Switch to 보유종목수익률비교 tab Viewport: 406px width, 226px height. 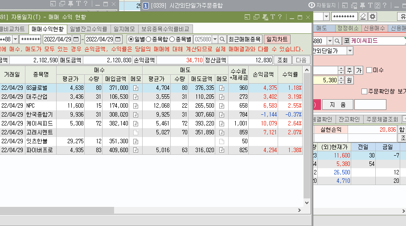[x=165, y=29]
